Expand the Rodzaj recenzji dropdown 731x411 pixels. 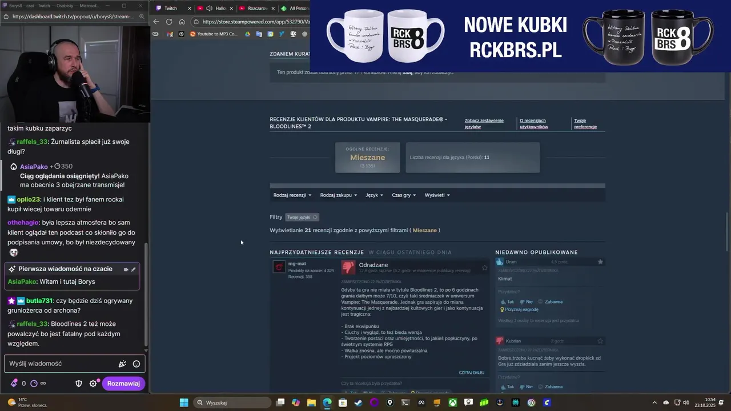292,195
